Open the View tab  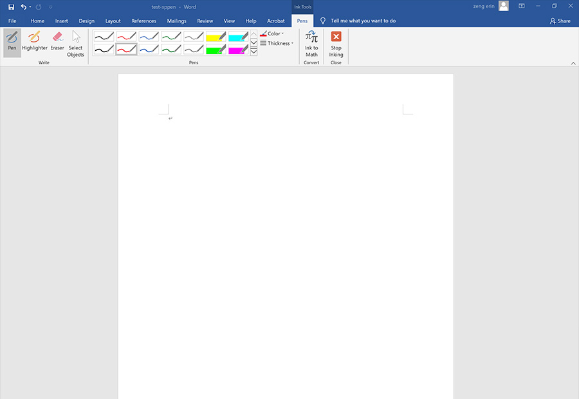pos(229,21)
